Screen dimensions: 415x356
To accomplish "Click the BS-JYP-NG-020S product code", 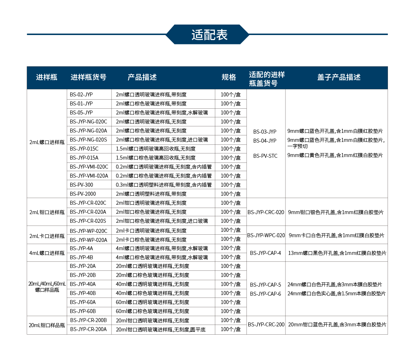I will tap(88, 140).
